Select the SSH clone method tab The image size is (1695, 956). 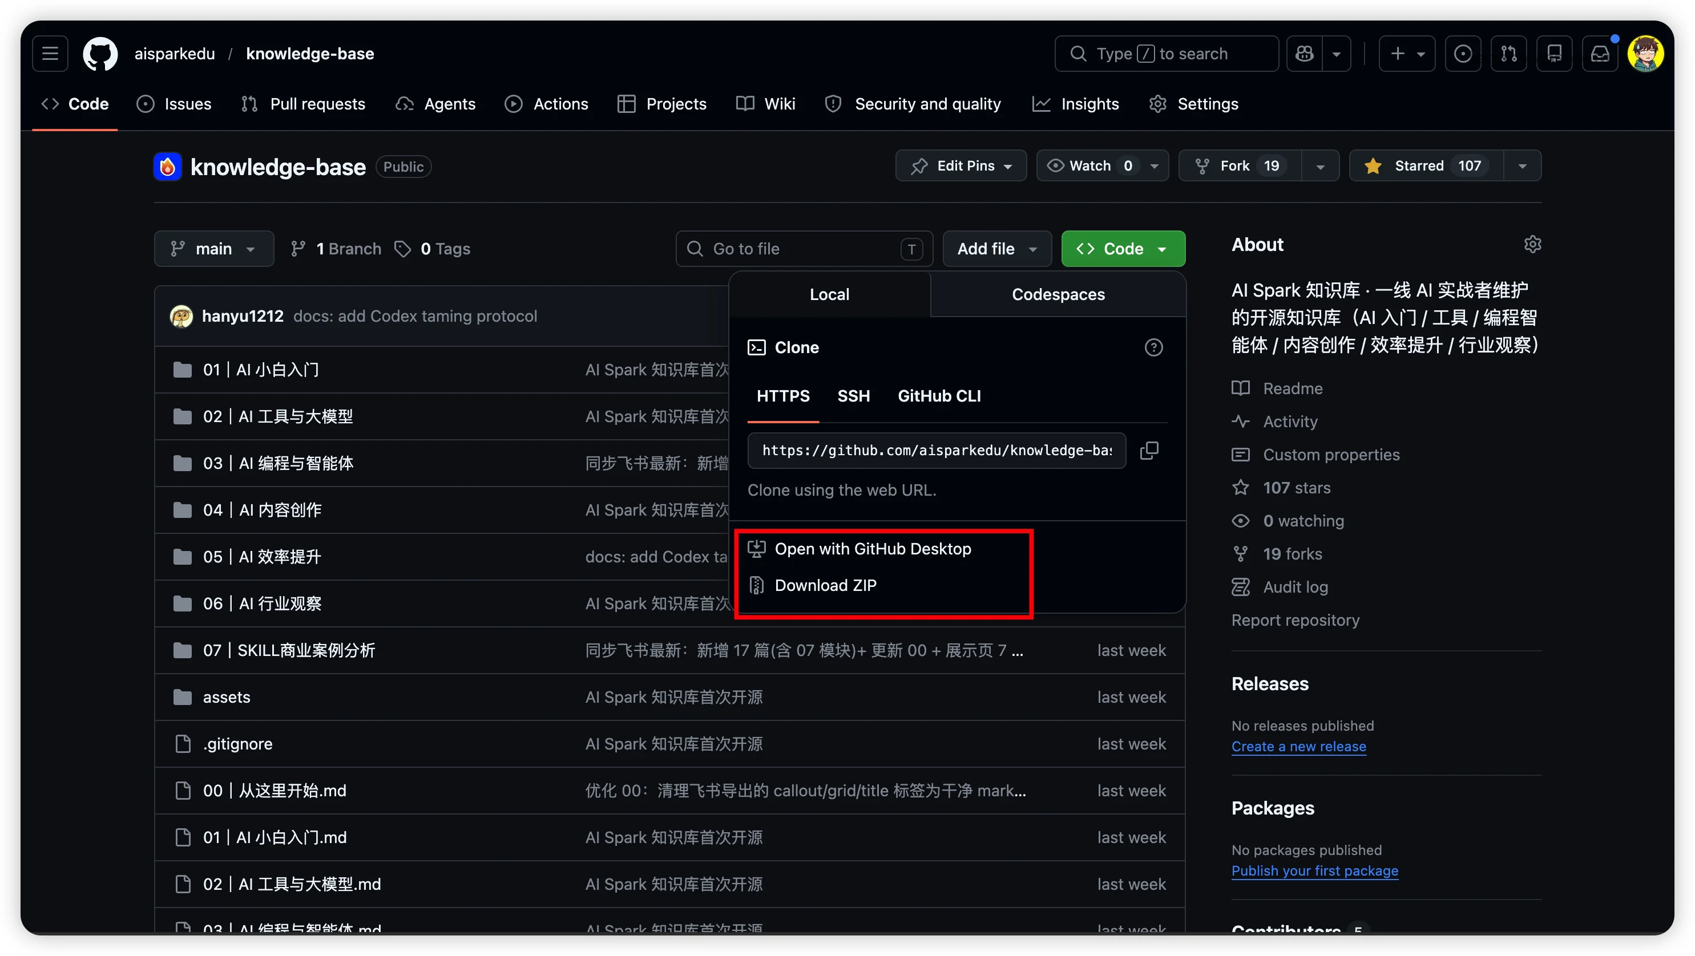[853, 396]
